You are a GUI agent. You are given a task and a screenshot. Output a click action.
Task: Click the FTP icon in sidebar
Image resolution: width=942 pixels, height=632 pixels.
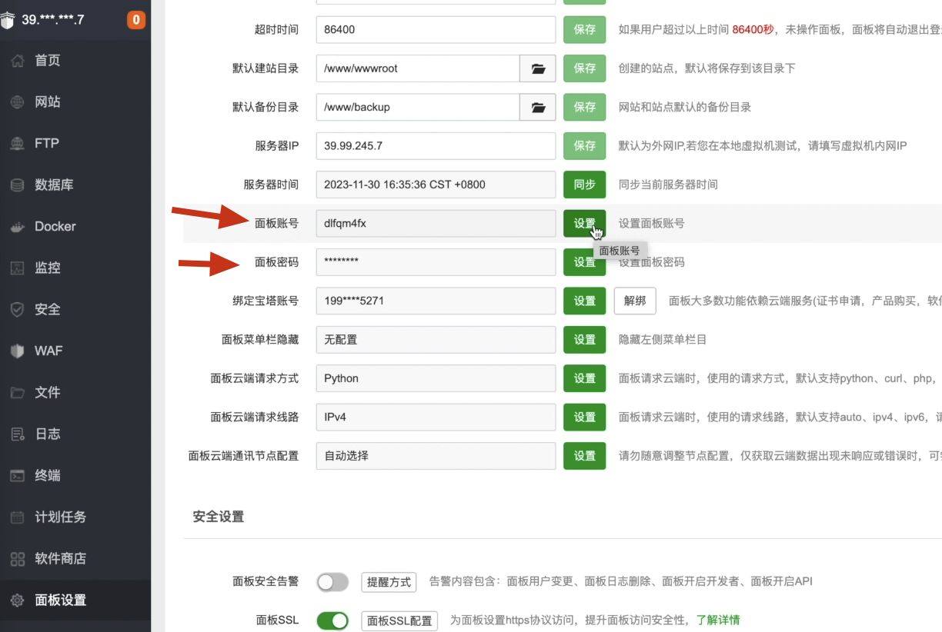coord(17,143)
